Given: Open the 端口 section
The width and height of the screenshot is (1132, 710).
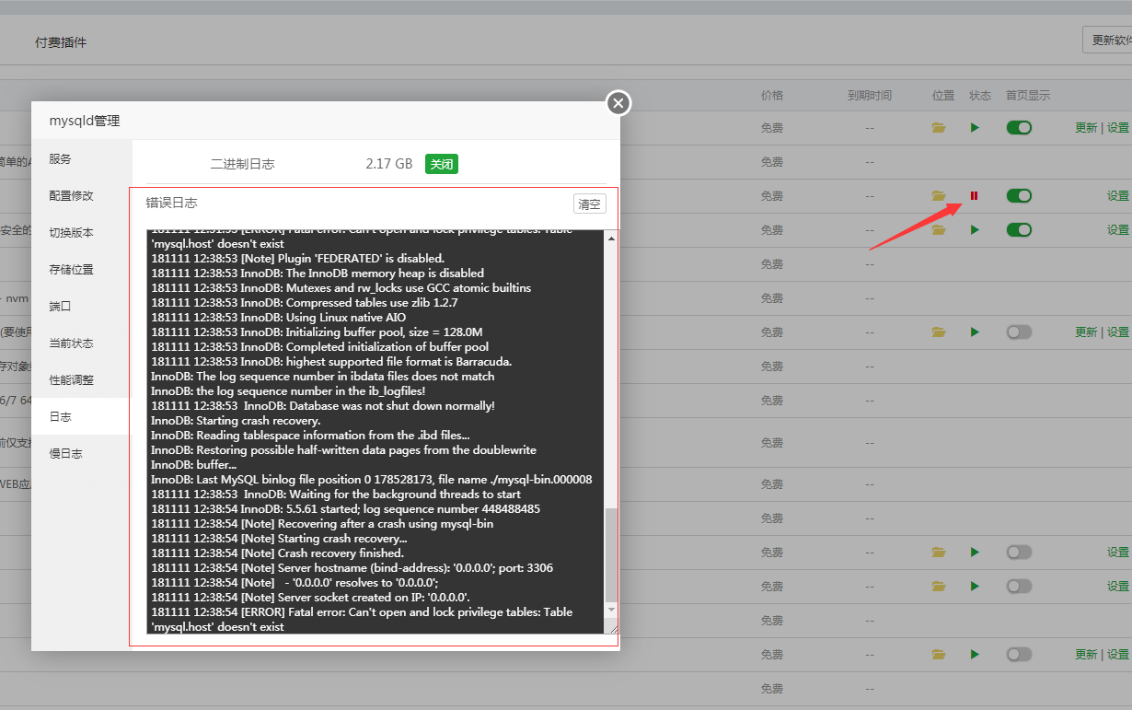Looking at the screenshot, I should click(82, 306).
